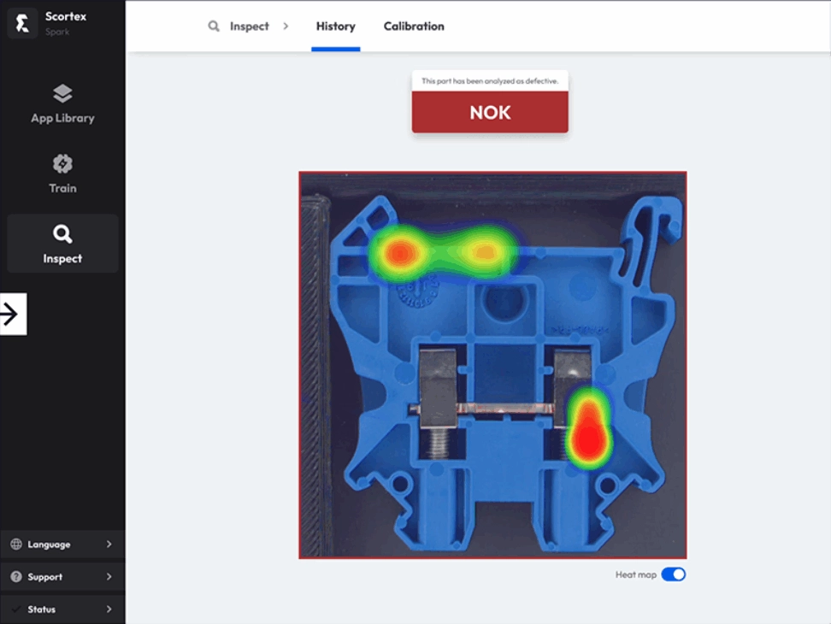The height and width of the screenshot is (624, 831).
Task: Click the top-left orange heat map hotspot
Action: (399, 252)
